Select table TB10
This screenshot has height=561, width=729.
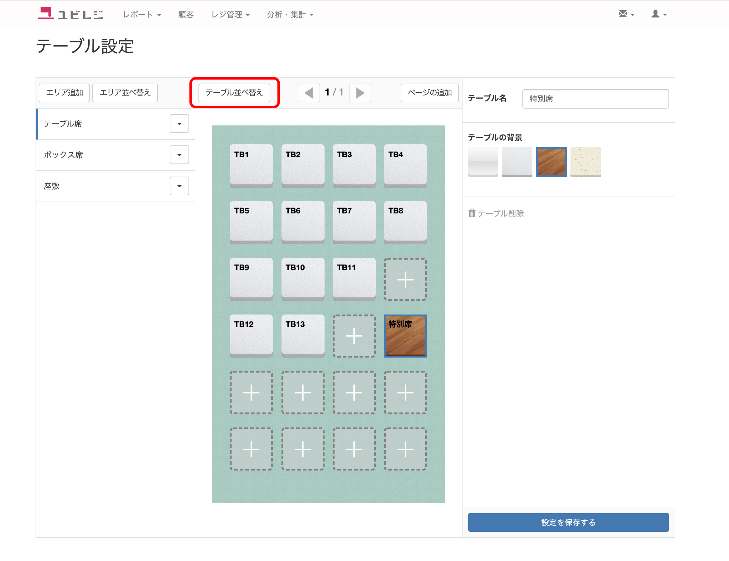[302, 279]
